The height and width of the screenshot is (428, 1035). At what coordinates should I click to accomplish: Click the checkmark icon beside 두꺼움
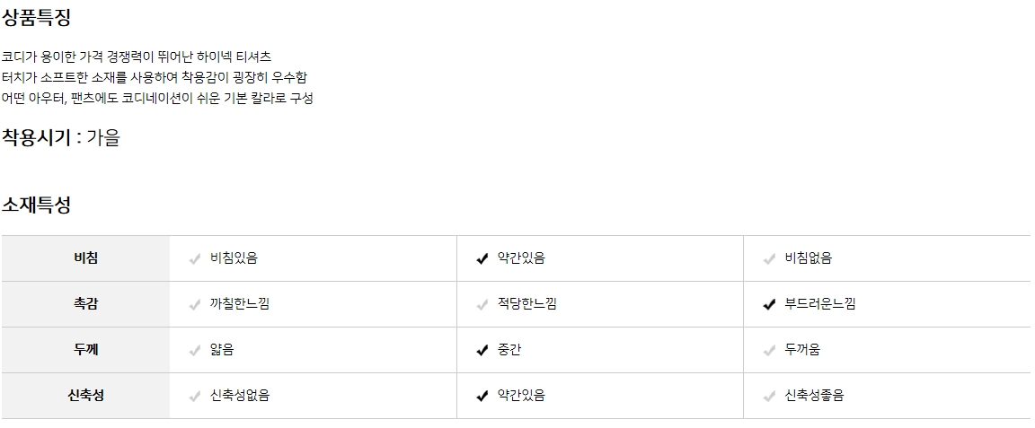tap(769, 351)
